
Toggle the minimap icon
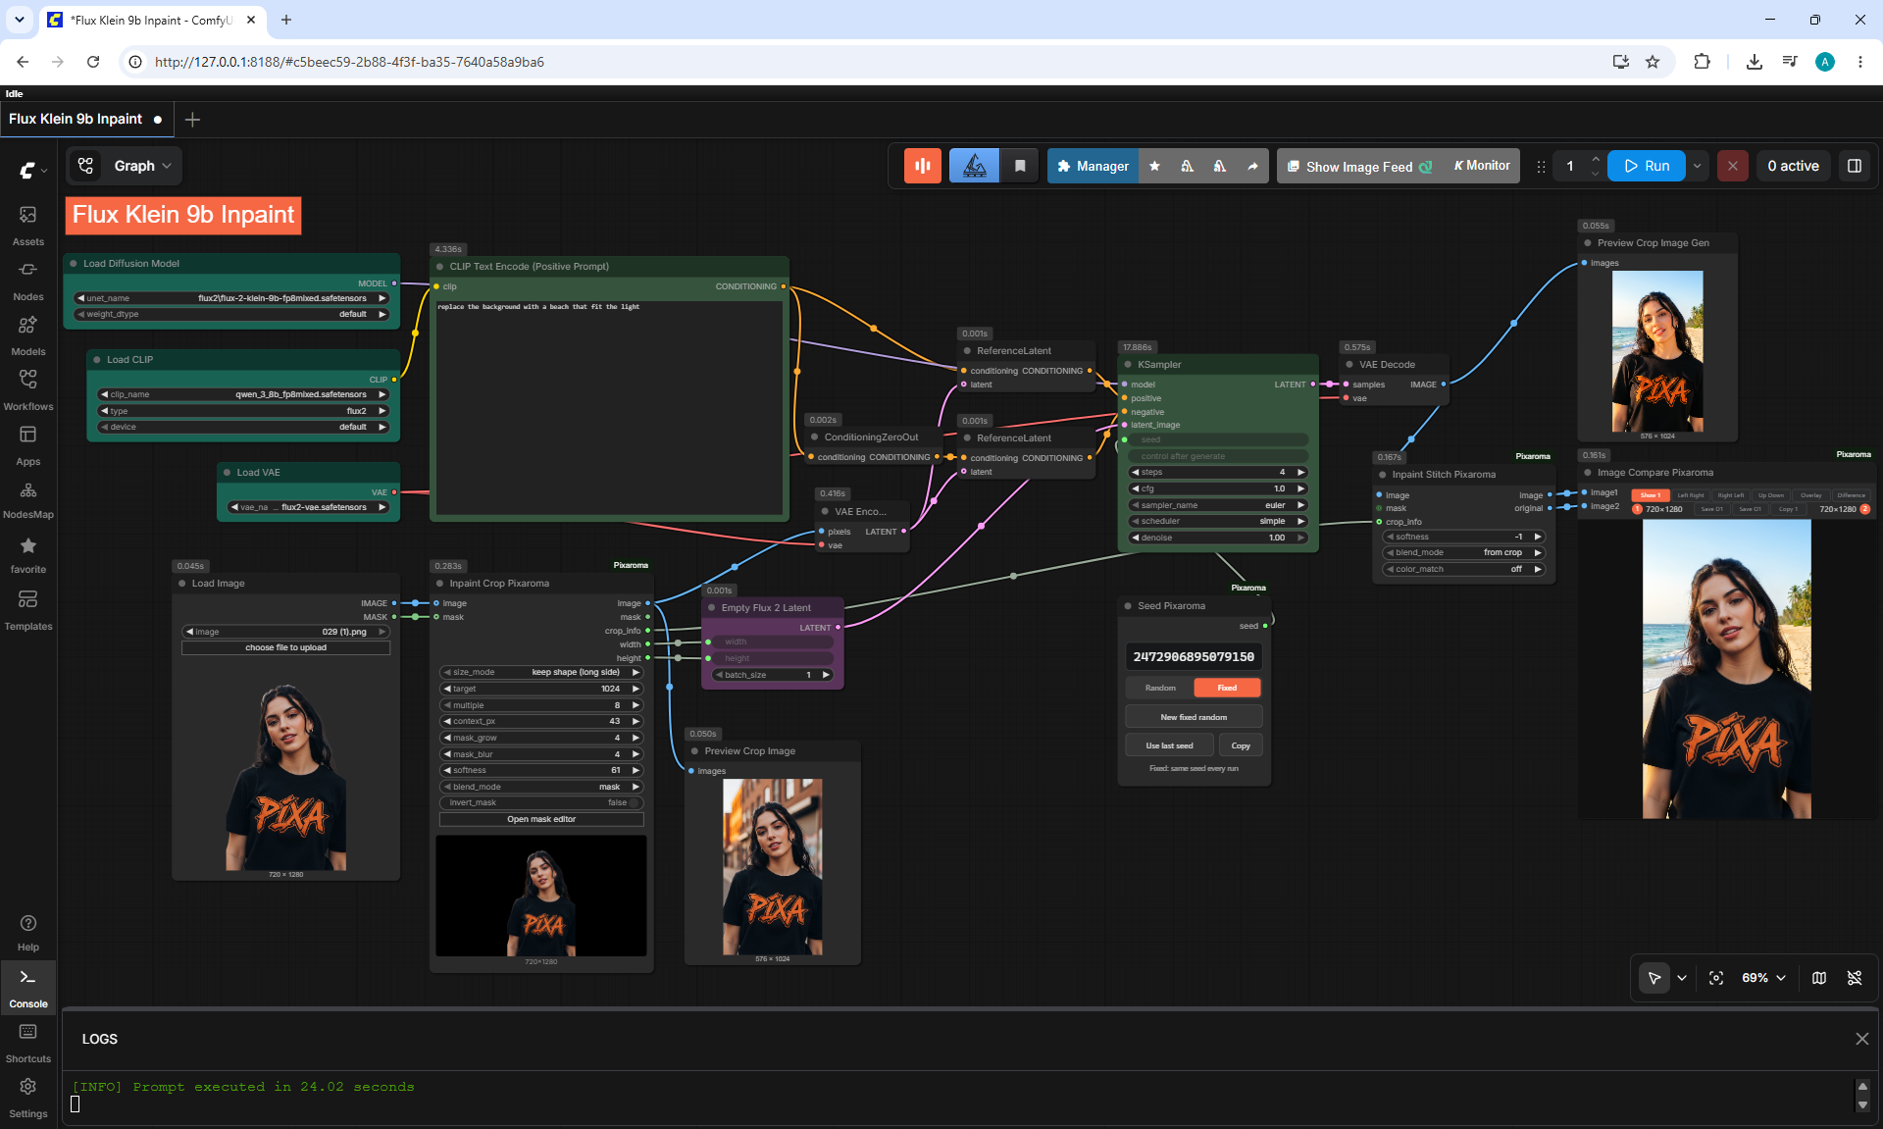pos(1819,978)
